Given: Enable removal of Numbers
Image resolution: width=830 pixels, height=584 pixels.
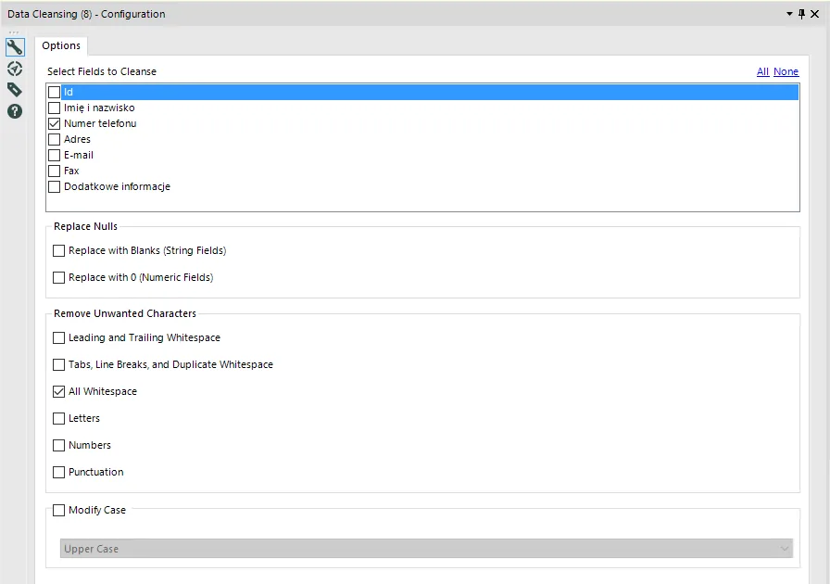Looking at the screenshot, I should (58, 445).
